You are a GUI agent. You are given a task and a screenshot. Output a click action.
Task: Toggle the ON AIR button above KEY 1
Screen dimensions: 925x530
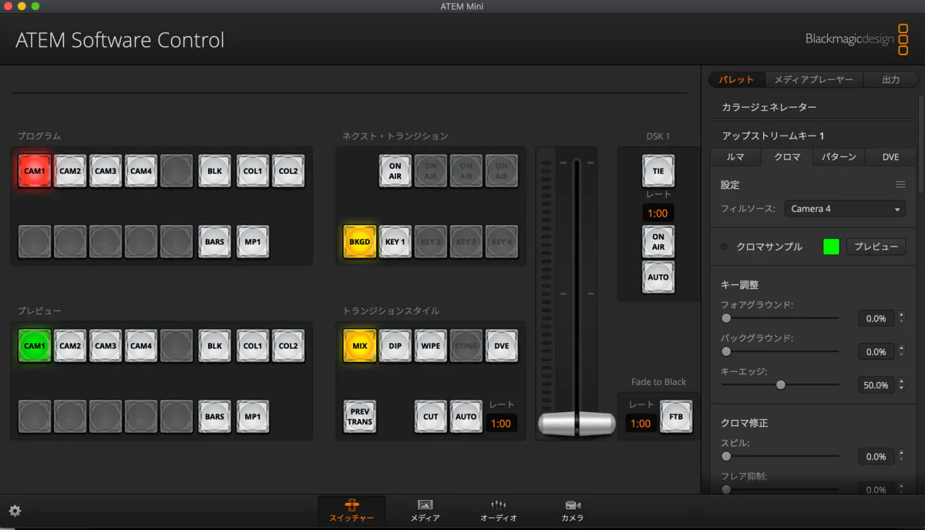(x=395, y=171)
